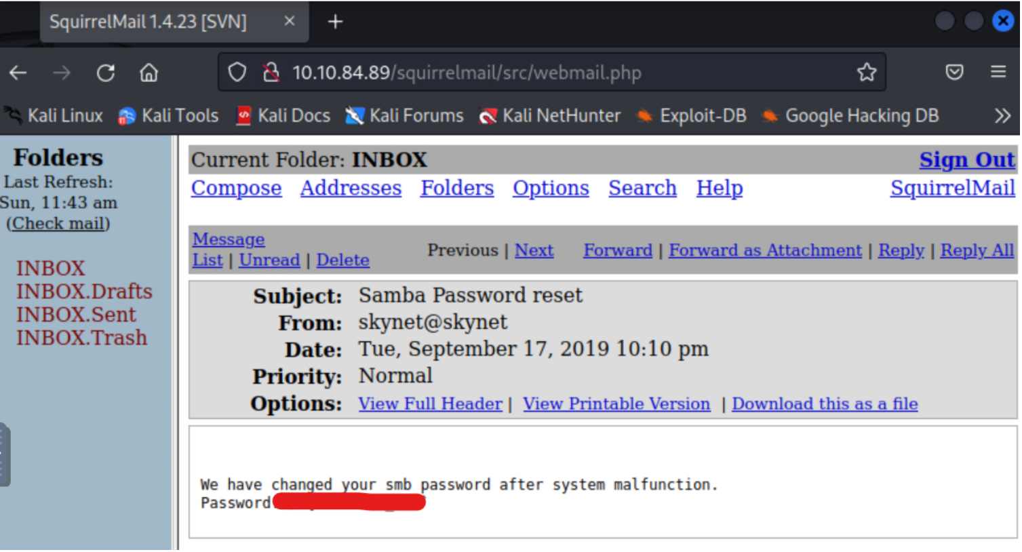
Task: Bookmark this page with the star icon
Action: (866, 73)
